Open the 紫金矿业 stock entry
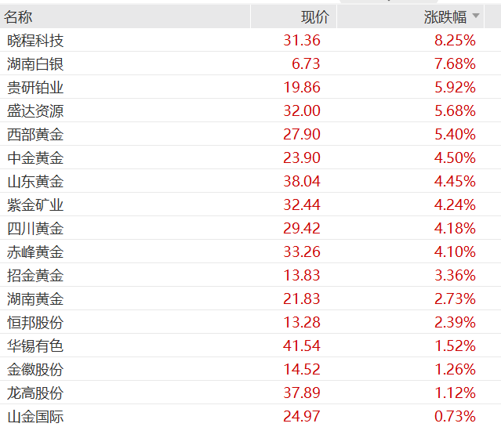Viewport: 501px width, 427px height. click(x=35, y=204)
